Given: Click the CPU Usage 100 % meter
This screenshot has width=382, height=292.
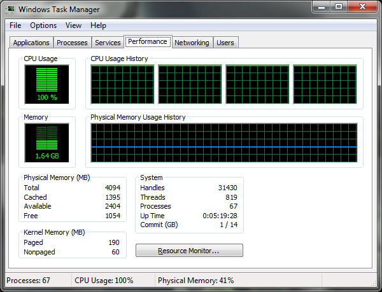Looking at the screenshot, I should [46, 84].
